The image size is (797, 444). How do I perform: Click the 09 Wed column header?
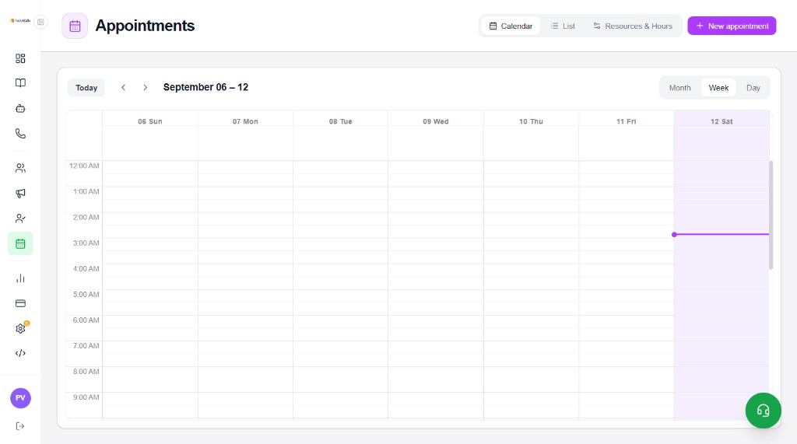click(436, 121)
